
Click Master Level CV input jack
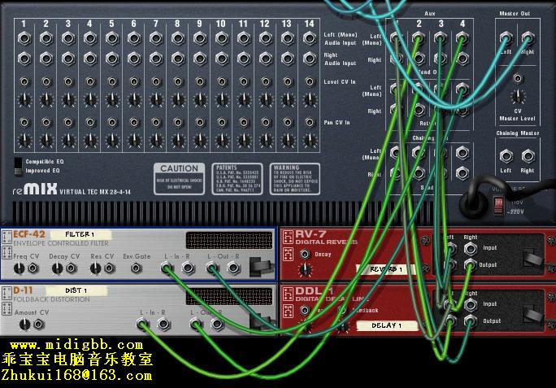(x=518, y=78)
